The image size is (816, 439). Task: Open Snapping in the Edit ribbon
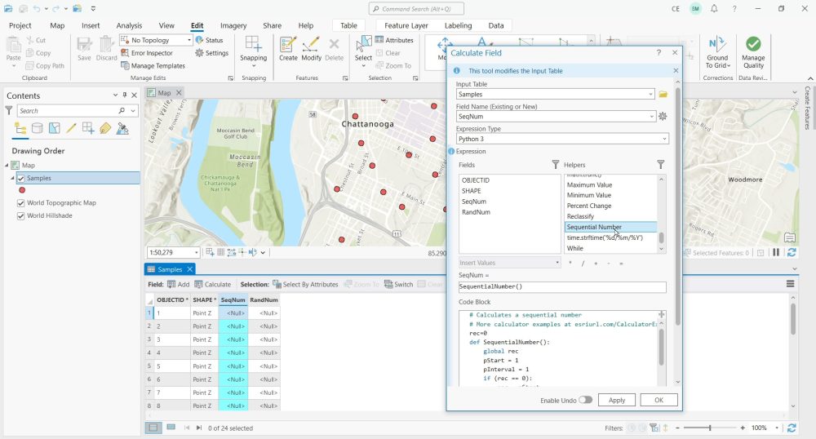[254, 51]
